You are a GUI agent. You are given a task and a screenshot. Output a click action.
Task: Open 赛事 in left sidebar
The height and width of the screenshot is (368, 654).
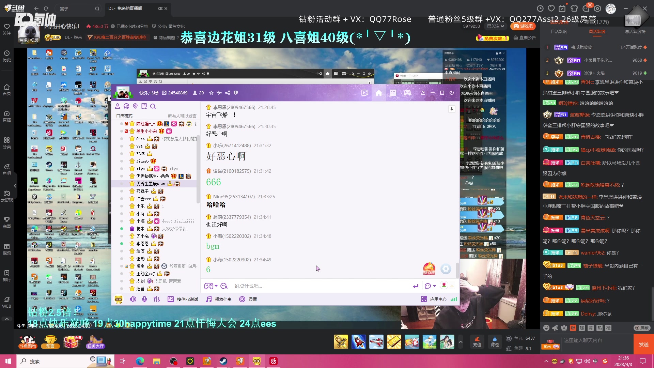[7, 223]
